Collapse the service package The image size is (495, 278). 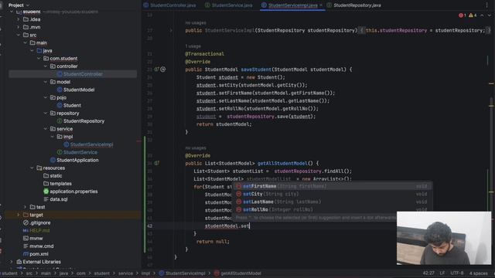pyautogui.click(x=46, y=129)
